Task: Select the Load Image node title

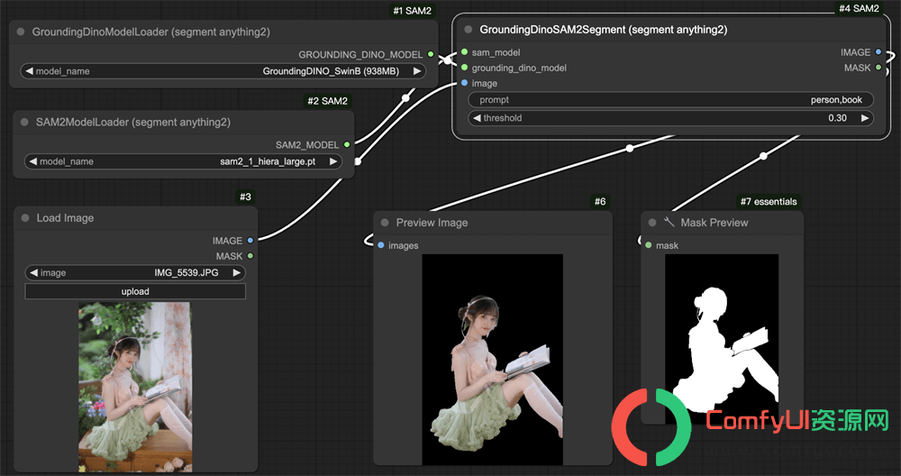Action: (x=65, y=218)
